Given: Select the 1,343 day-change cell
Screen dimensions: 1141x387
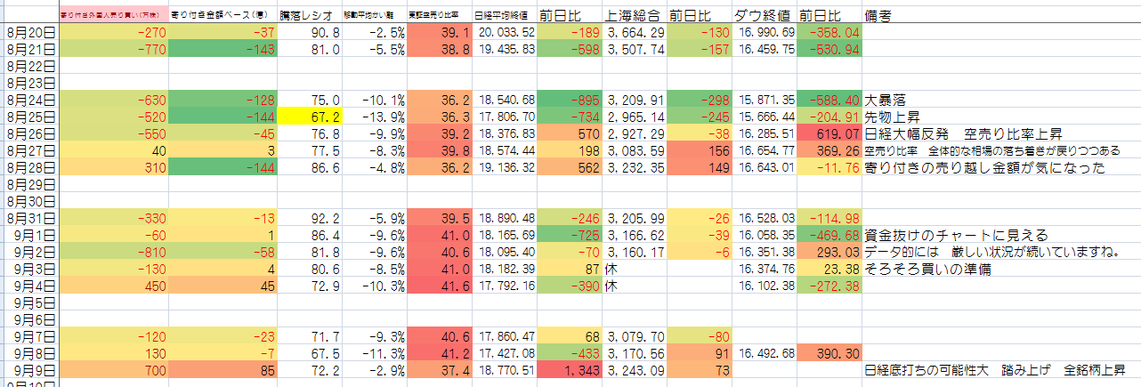Looking at the screenshot, I should 570,369.
